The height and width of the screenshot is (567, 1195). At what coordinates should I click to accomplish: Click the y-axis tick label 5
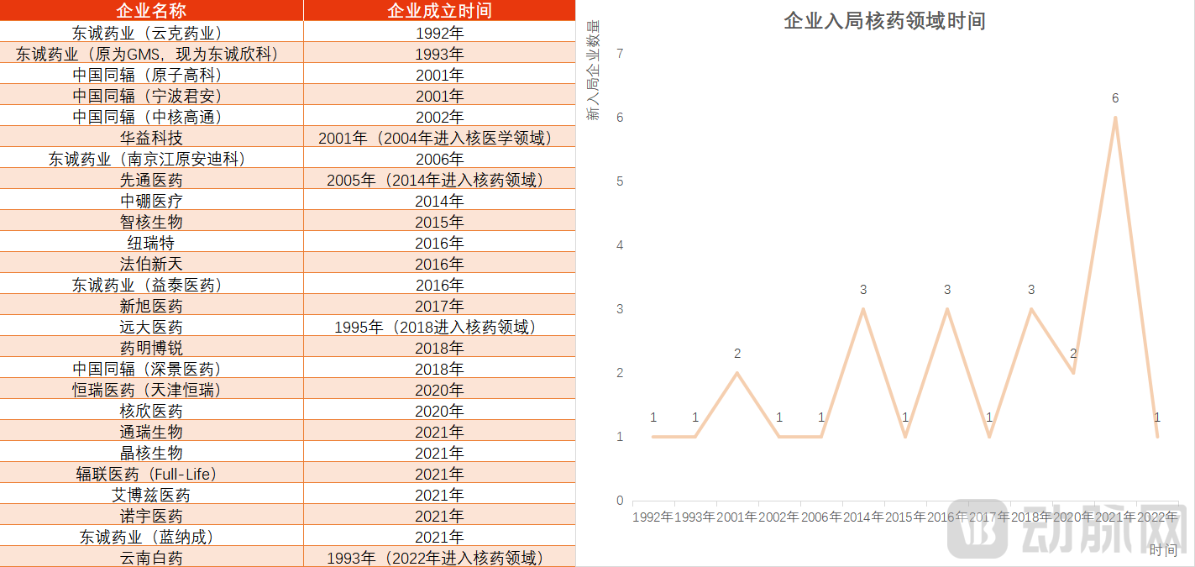point(620,181)
